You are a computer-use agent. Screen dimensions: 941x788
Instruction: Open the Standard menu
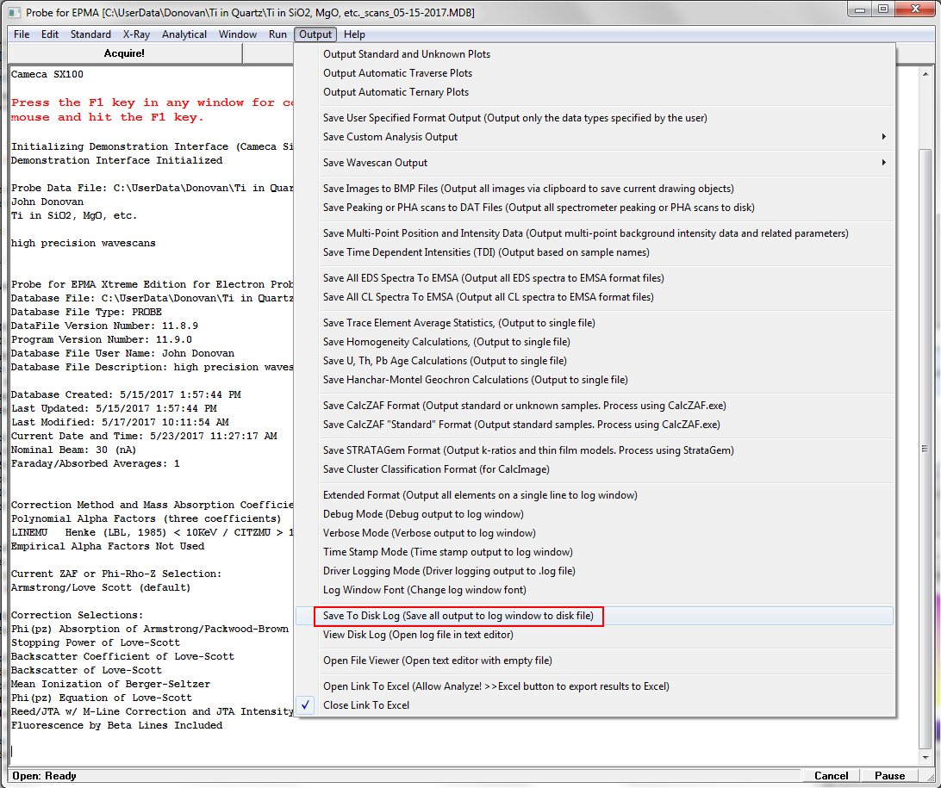tap(90, 34)
